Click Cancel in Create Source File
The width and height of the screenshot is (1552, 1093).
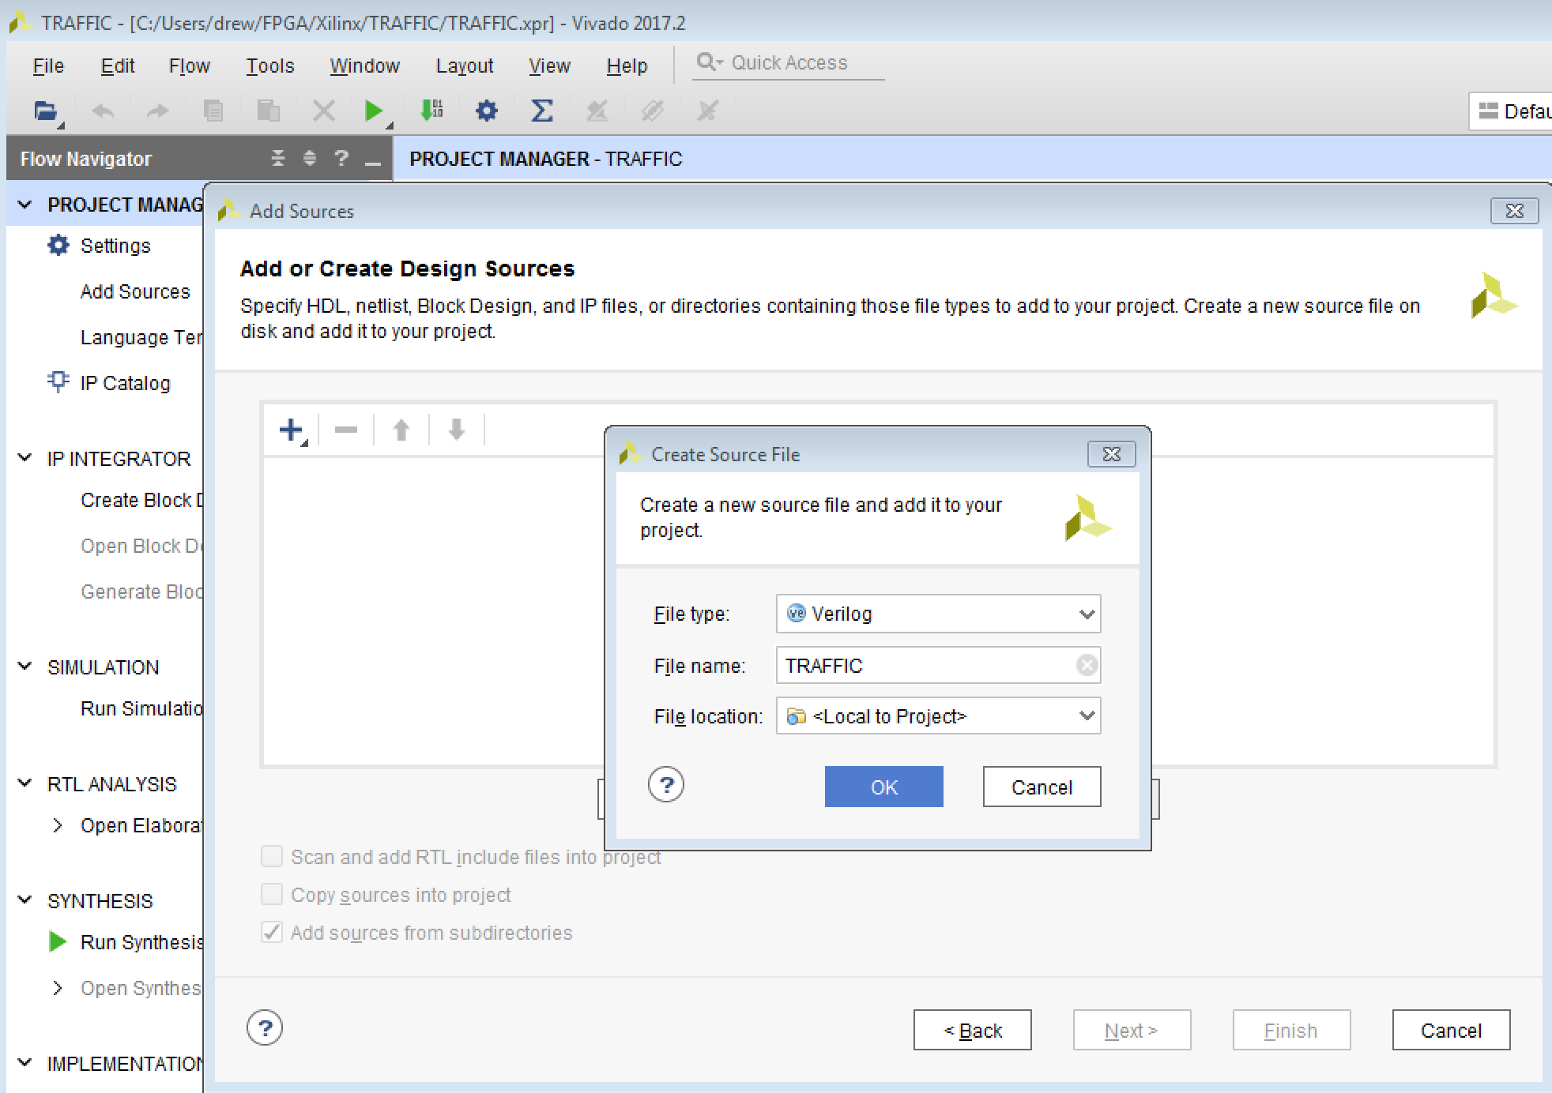point(1042,787)
